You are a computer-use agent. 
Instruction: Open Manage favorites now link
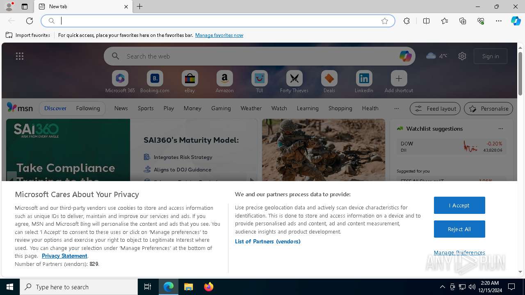(219, 35)
